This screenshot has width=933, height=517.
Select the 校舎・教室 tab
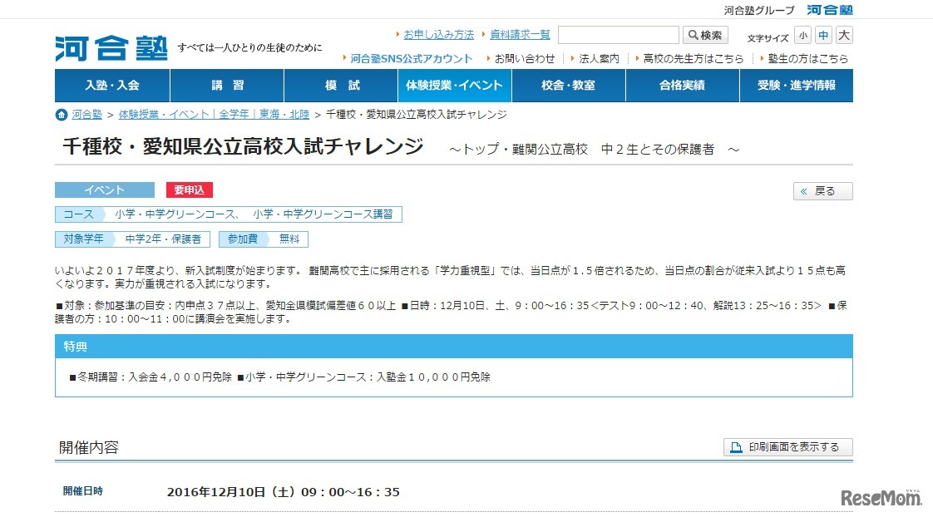(568, 86)
